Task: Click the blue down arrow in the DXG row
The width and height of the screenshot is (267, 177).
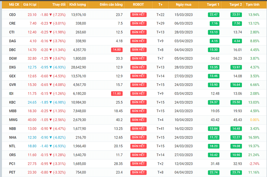Action: pyautogui.click(x=51, y=67)
